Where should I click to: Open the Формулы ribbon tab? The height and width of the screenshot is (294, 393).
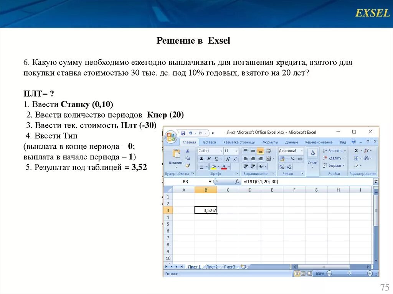[270, 142]
